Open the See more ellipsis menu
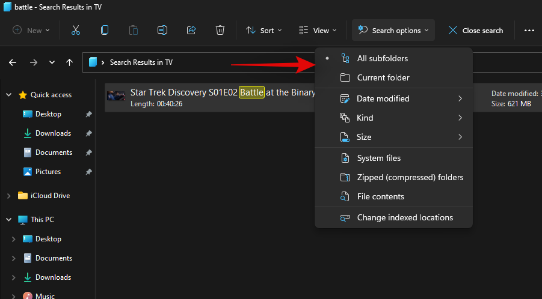 point(529,30)
